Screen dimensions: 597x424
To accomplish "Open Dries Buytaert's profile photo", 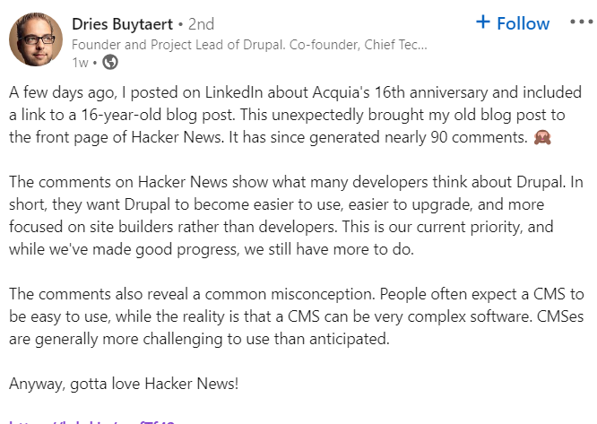I will pyautogui.click(x=36, y=39).
